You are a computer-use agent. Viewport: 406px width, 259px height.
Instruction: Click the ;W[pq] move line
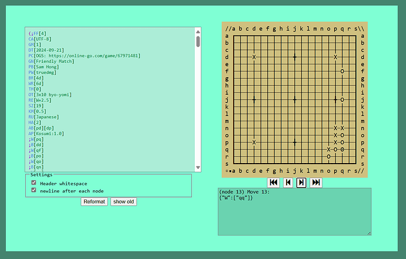pyautogui.click(x=36, y=140)
